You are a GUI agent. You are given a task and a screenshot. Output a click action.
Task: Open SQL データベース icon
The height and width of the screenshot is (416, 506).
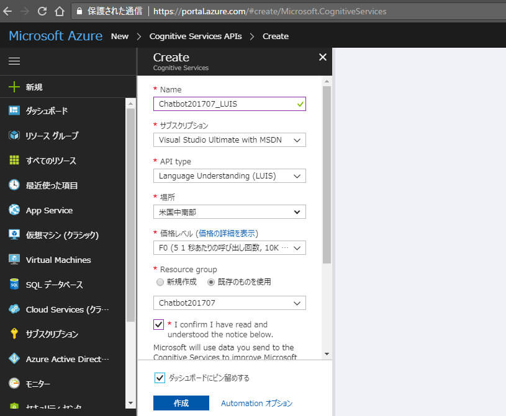[14, 284]
